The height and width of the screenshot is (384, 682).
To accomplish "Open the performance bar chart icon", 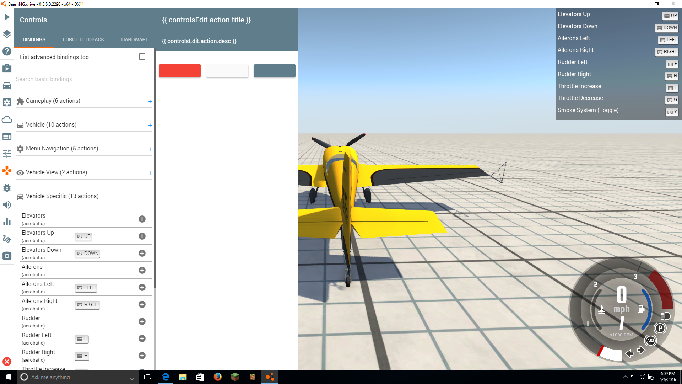I will click(x=7, y=222).
